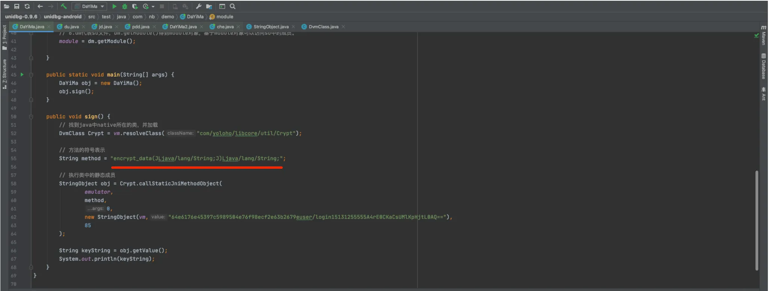Click the src breadcrumb segment
The height and width of the screenshot is (291, 769).
point(92,16)
